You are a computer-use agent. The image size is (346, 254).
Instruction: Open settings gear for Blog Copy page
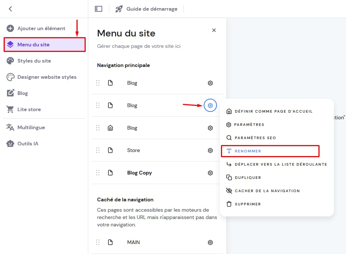point(210,173)
